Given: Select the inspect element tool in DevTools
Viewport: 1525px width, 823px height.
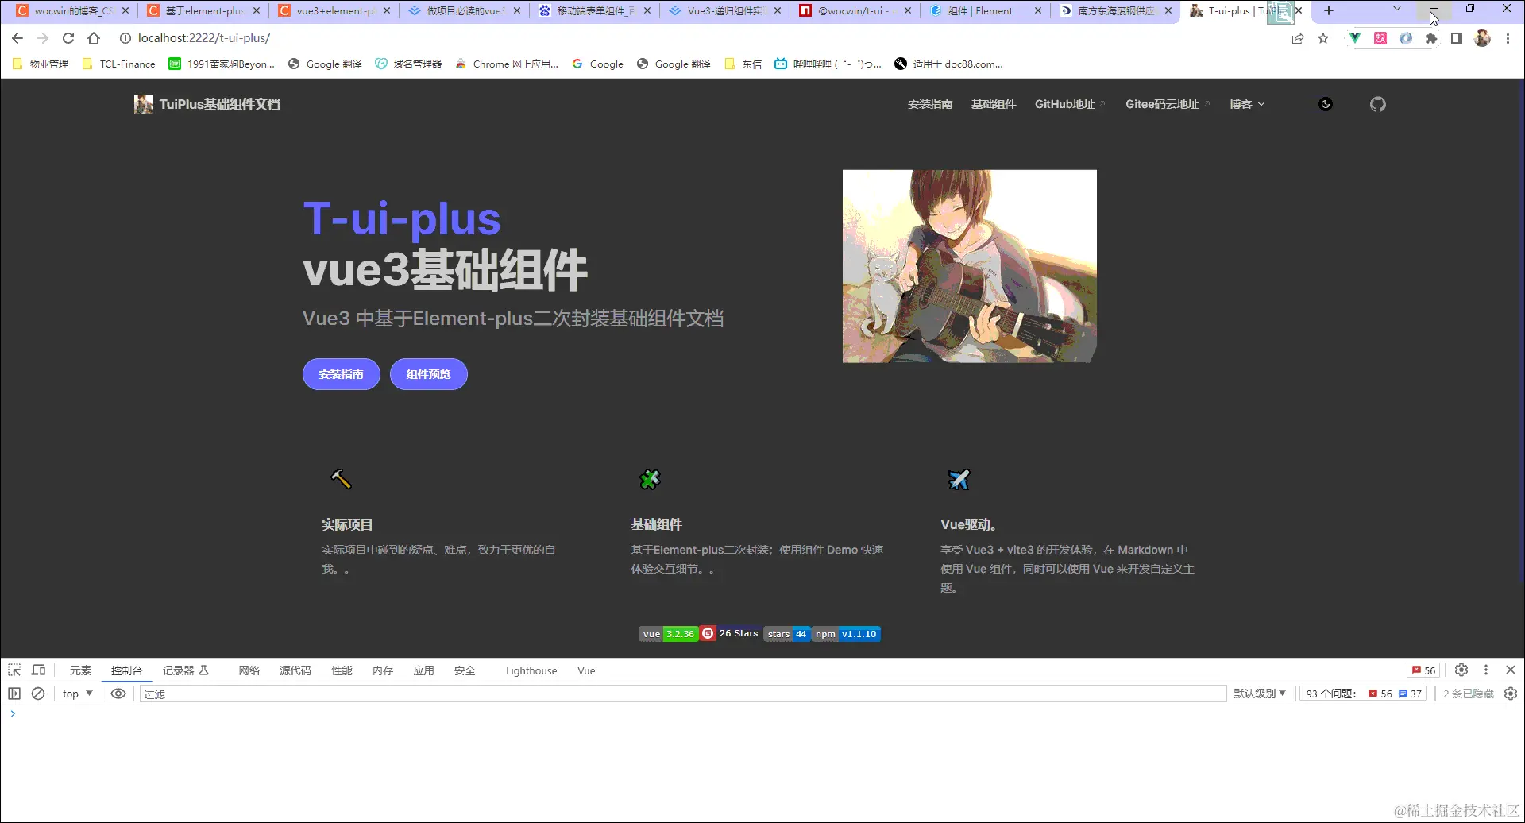Looking at the screenshot, I should pyautogui.click(x=14, y=670).
